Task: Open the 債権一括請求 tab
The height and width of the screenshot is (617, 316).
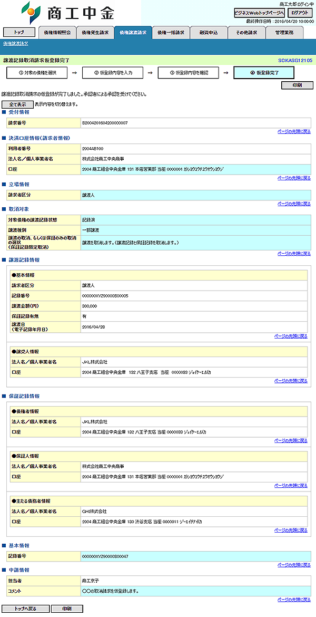Action: tap(171, 33)
